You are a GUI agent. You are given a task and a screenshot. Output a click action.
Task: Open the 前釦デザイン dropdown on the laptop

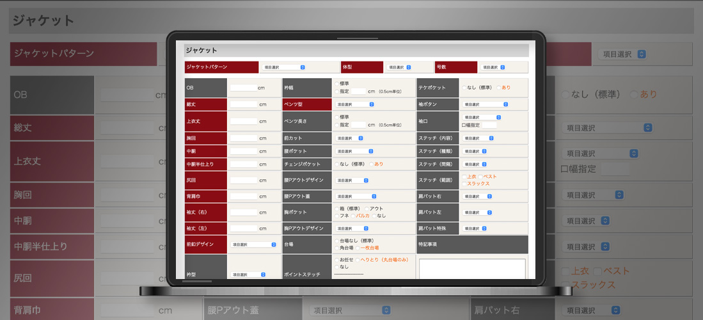pos(253,244)
